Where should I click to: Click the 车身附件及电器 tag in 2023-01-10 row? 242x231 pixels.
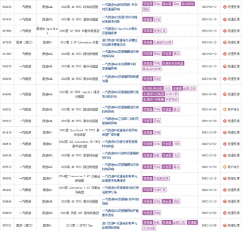[x=173, y=63]
